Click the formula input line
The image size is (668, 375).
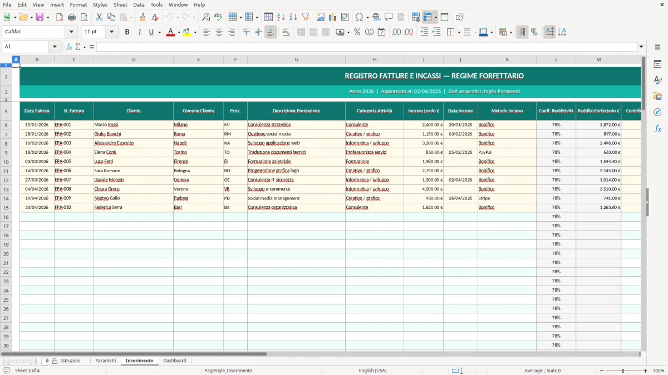(367, 47)
